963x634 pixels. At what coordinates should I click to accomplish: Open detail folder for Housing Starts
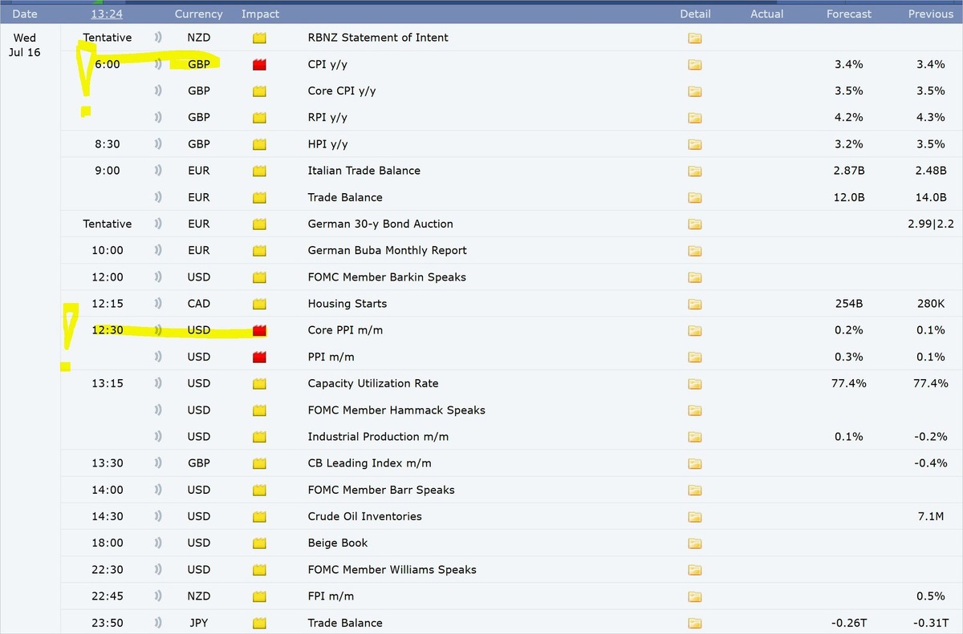(695, 304)
